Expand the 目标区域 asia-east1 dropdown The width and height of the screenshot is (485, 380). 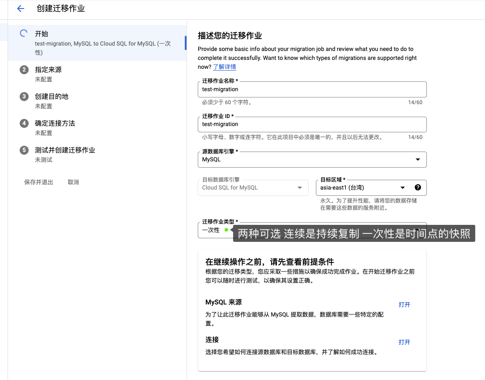tap(362, 188)
